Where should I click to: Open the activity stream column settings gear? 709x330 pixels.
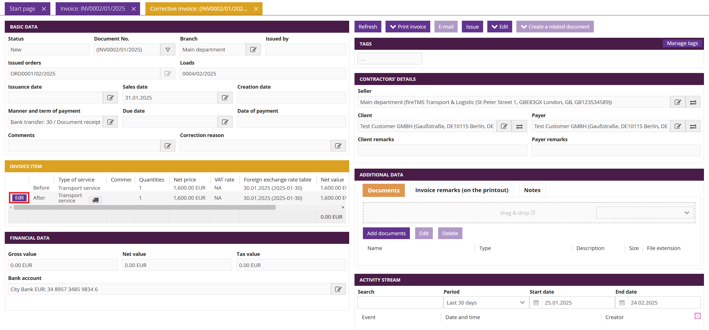[x=698, y=316]
